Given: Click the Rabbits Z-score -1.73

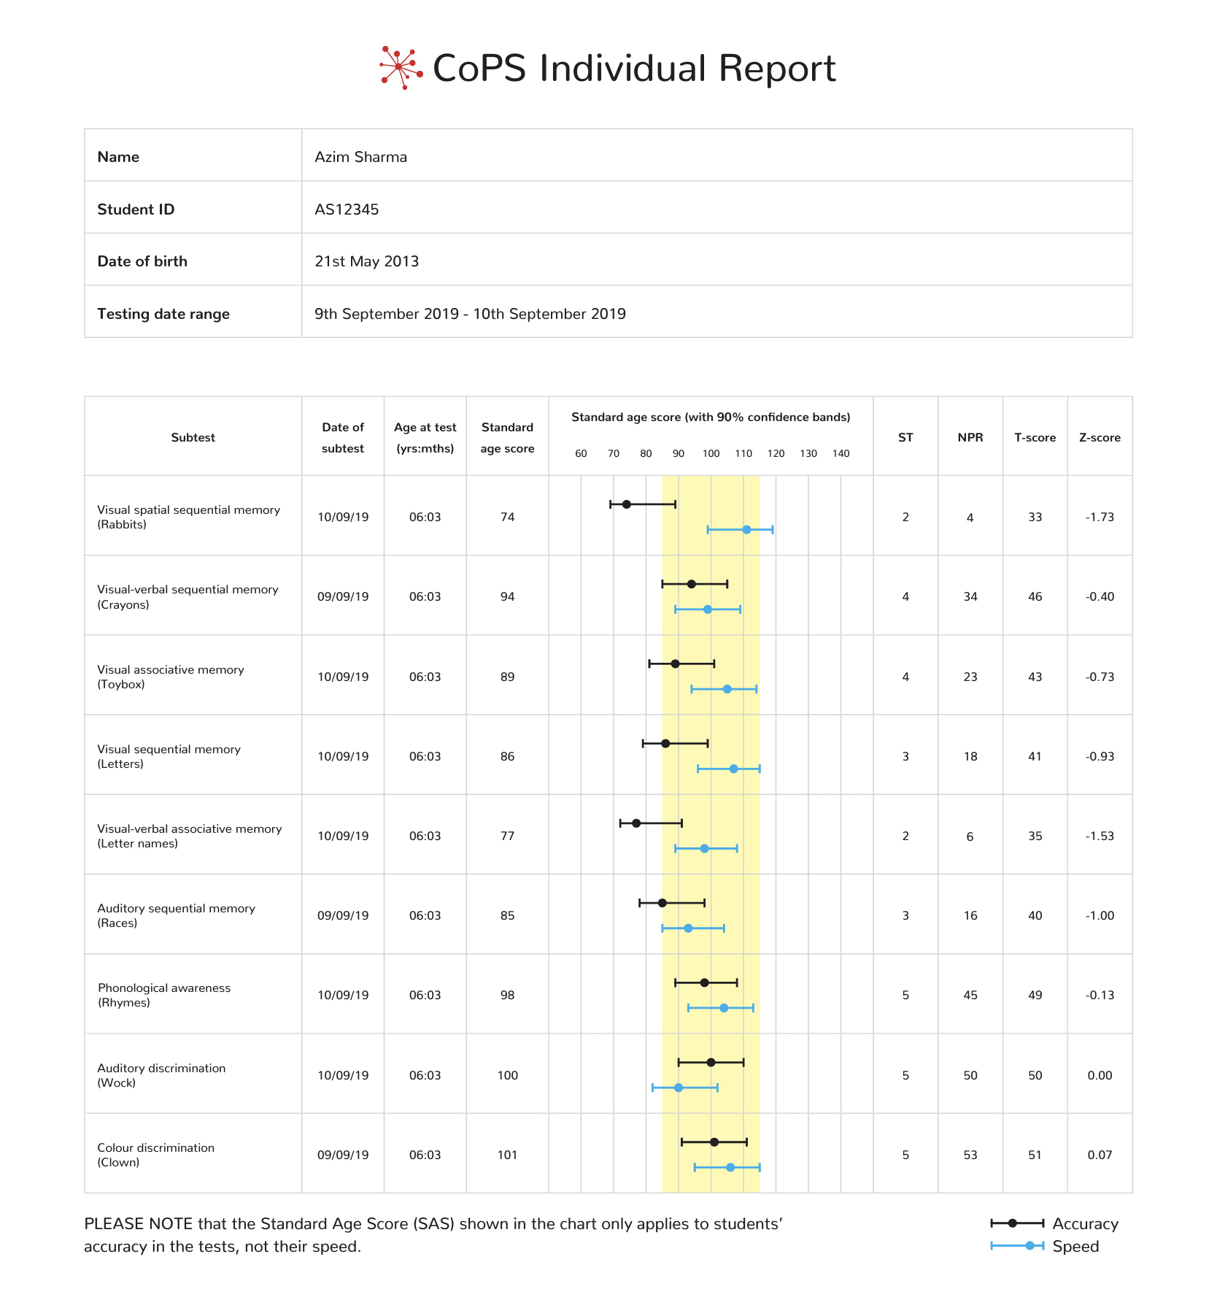Looking at the screenshot, I should (1100, 517).
